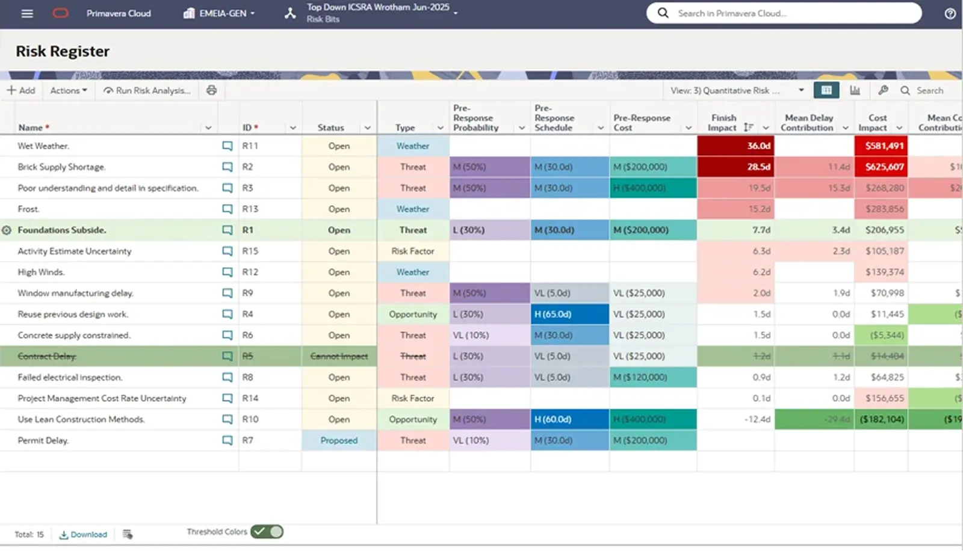
Task: Download the risk register list
Action: tap(83, 534)
